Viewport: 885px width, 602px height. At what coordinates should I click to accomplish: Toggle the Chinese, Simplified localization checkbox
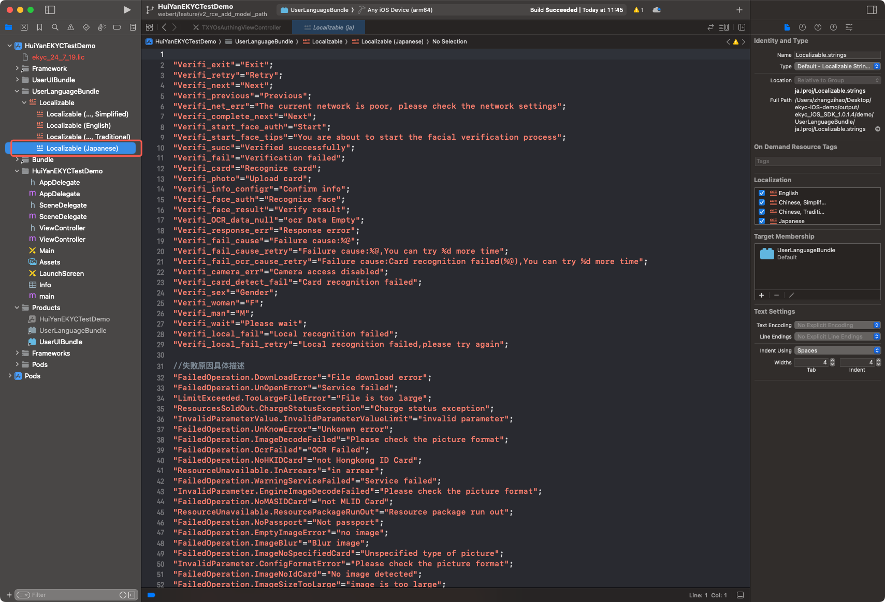[762, 202]
